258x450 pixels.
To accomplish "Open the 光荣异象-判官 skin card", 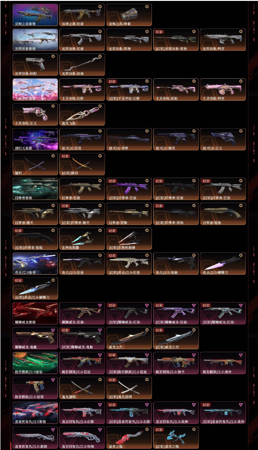I will point(222,40).
